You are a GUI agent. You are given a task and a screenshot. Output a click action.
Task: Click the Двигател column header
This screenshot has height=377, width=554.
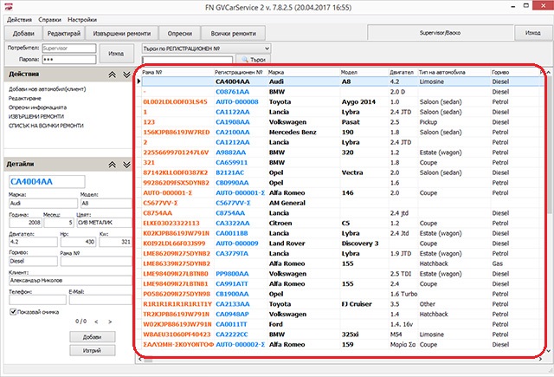point(403,72)
